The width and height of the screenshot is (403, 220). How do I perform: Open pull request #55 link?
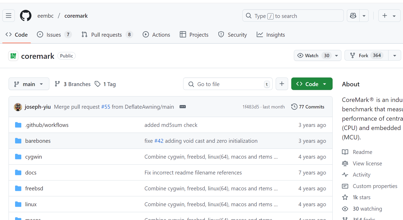(106, 107)
